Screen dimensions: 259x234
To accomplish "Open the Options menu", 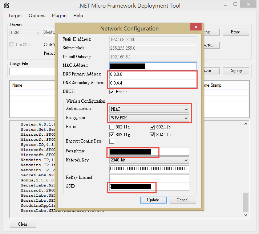I will click(x=37, y=16).
